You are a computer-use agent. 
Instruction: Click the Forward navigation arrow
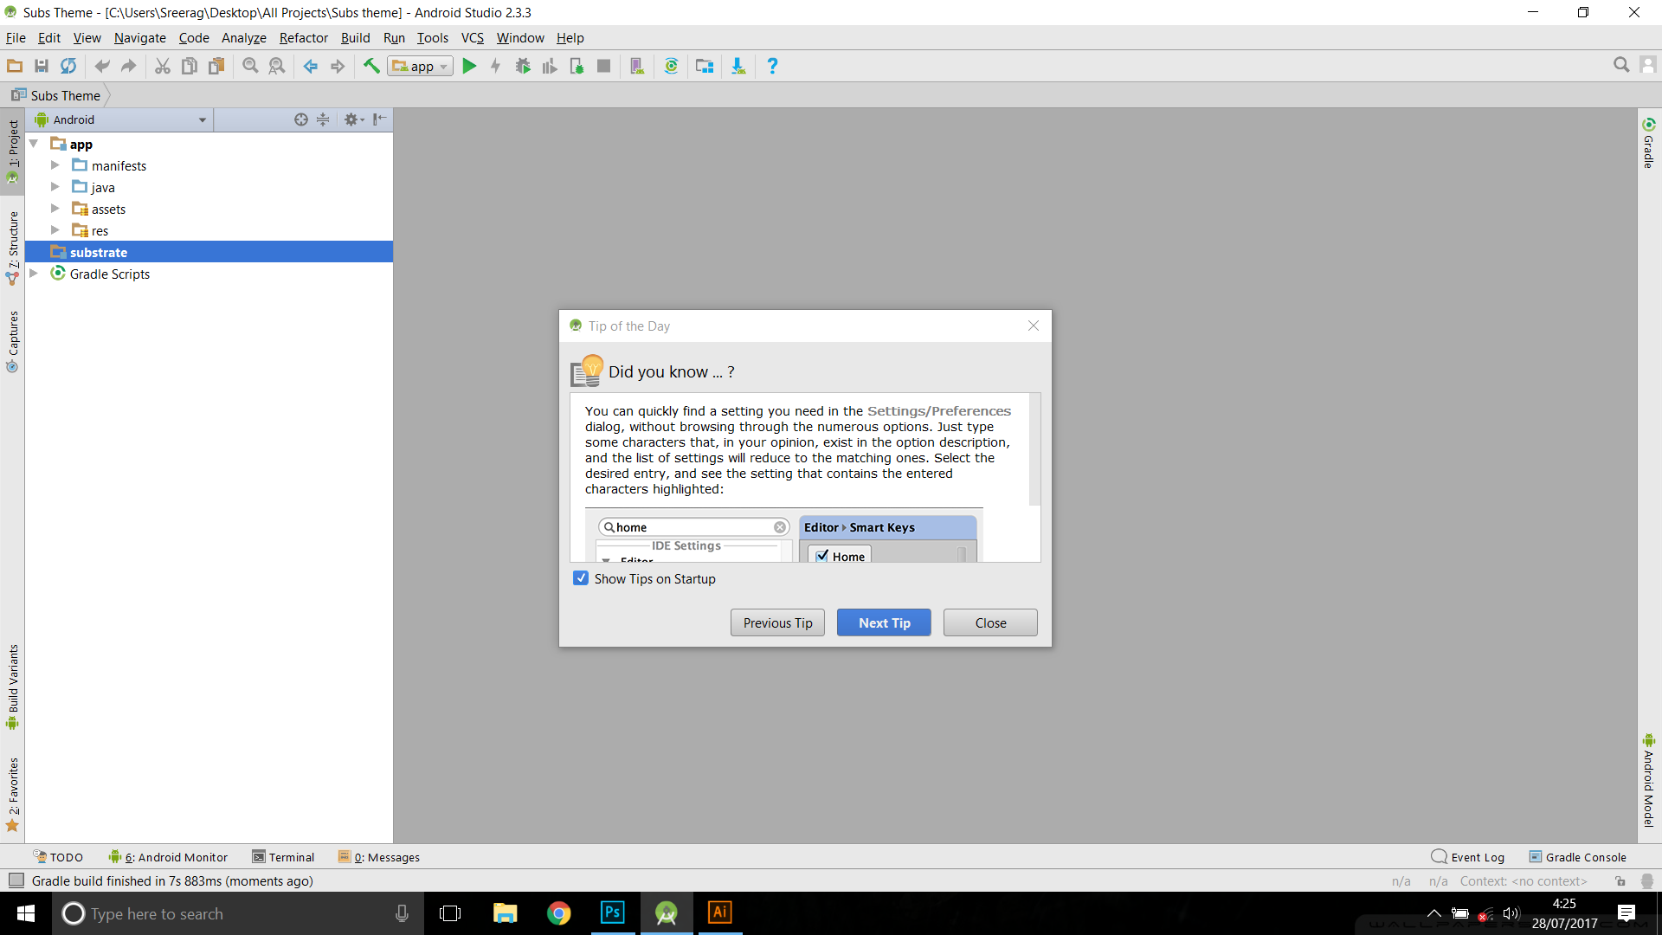tap(338, 66)
